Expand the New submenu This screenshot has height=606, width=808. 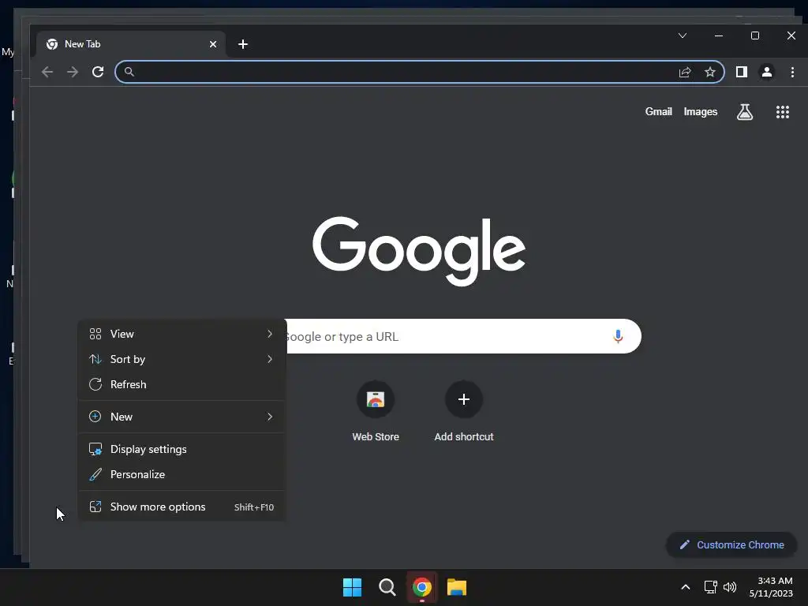[x=182, y=417]
